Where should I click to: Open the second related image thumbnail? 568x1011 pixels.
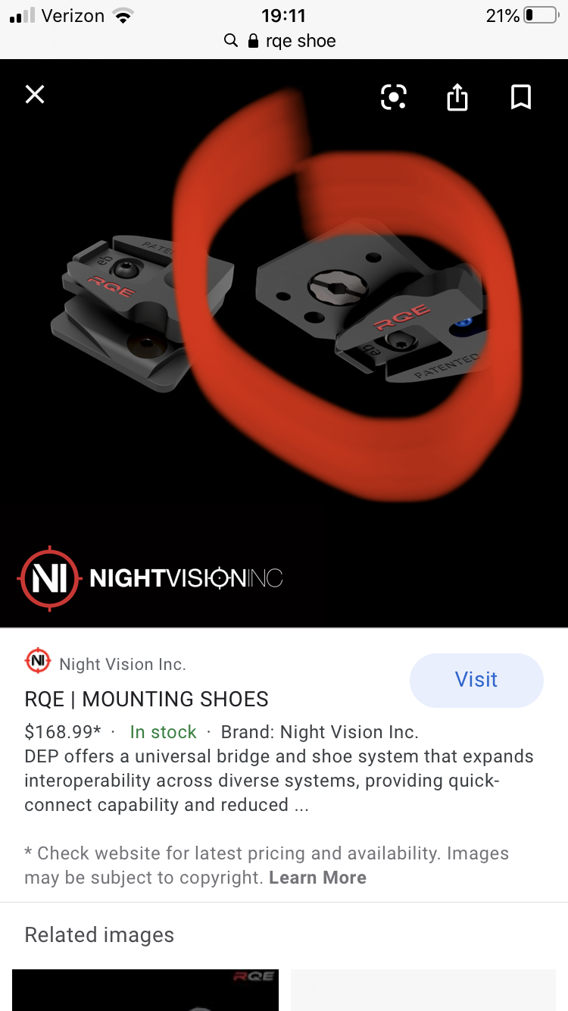coord(423,990)
